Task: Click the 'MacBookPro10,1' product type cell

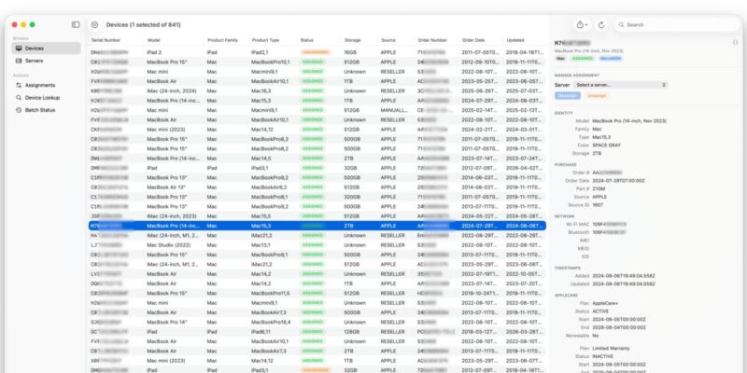Action: [x=270, y=62]
